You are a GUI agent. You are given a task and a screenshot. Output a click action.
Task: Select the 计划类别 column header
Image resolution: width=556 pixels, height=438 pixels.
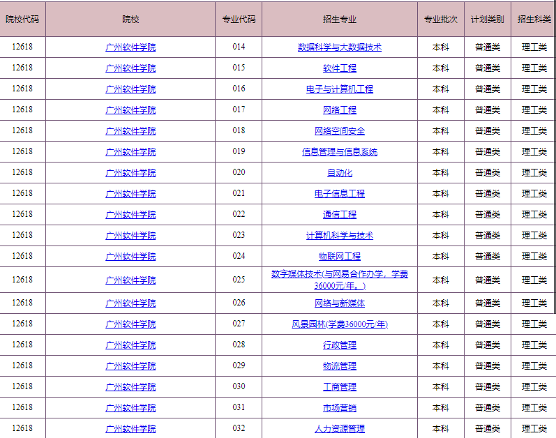488,19
